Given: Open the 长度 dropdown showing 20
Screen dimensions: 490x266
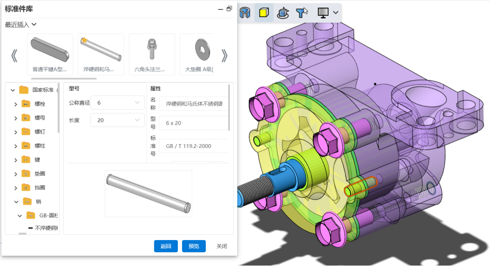Looking at the screenshot, I should tap(117, 120).
